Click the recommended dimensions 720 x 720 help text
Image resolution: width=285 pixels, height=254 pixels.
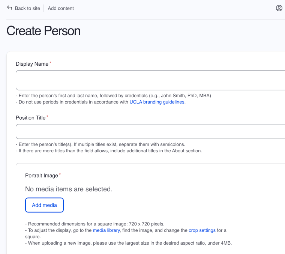click(x=94, y=223)
